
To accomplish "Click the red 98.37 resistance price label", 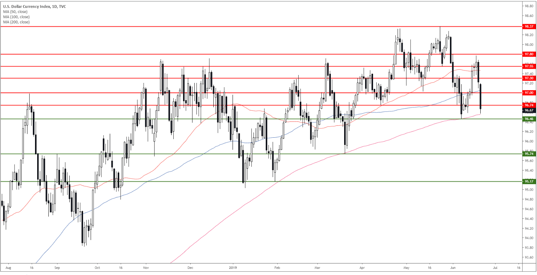I will (529, 27).
